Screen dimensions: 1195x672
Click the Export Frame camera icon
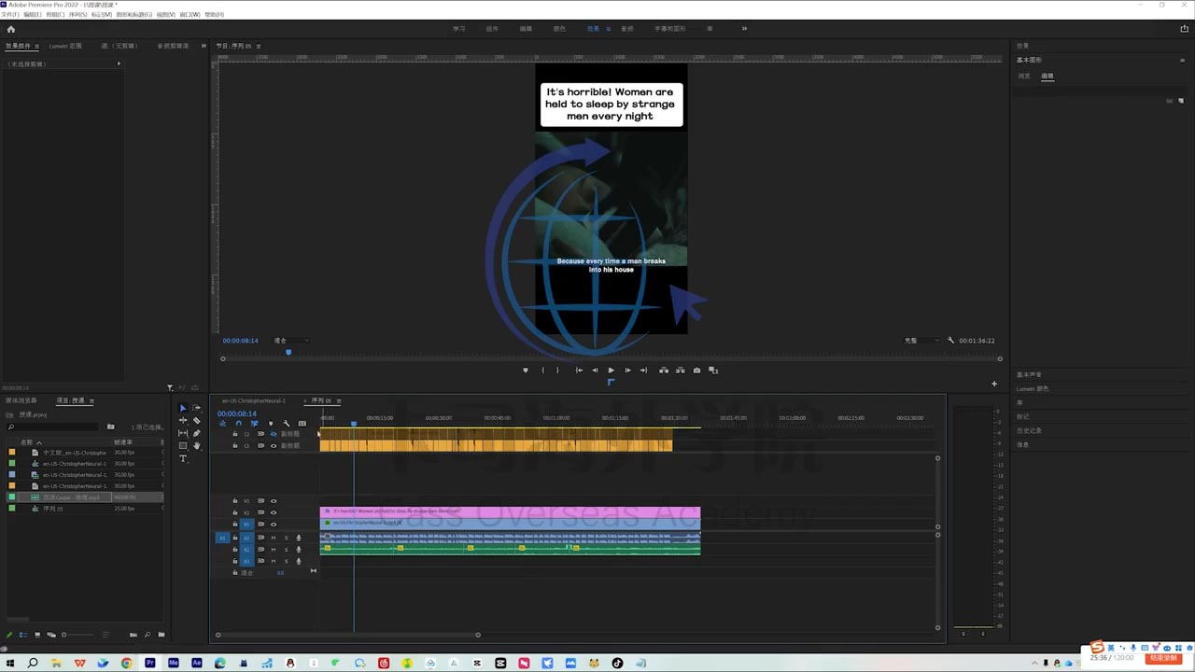click(x=696, y=371)
